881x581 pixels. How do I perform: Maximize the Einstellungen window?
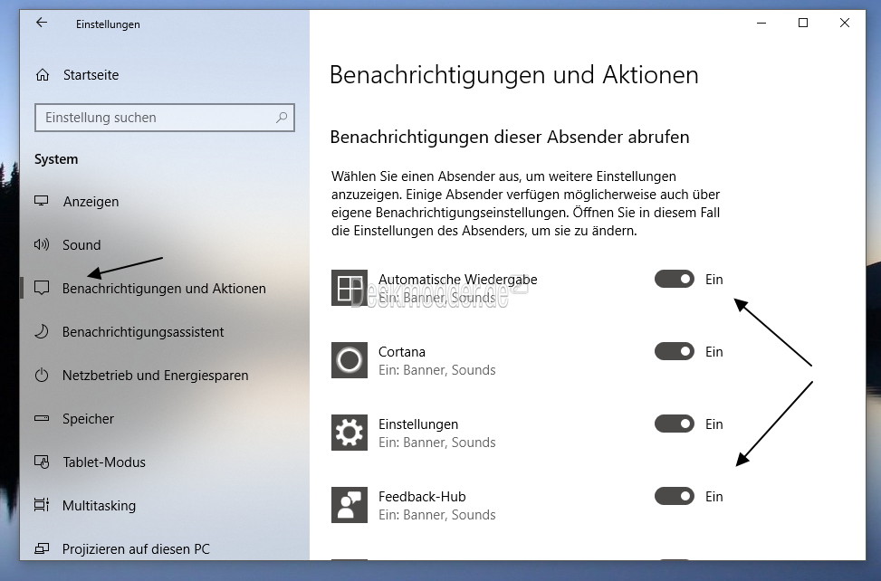pos(803,23)
